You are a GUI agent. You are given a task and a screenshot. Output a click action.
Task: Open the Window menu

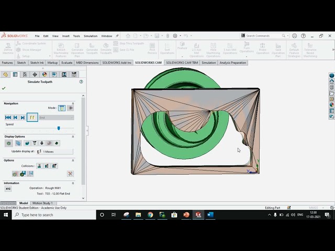click(107, 36)
